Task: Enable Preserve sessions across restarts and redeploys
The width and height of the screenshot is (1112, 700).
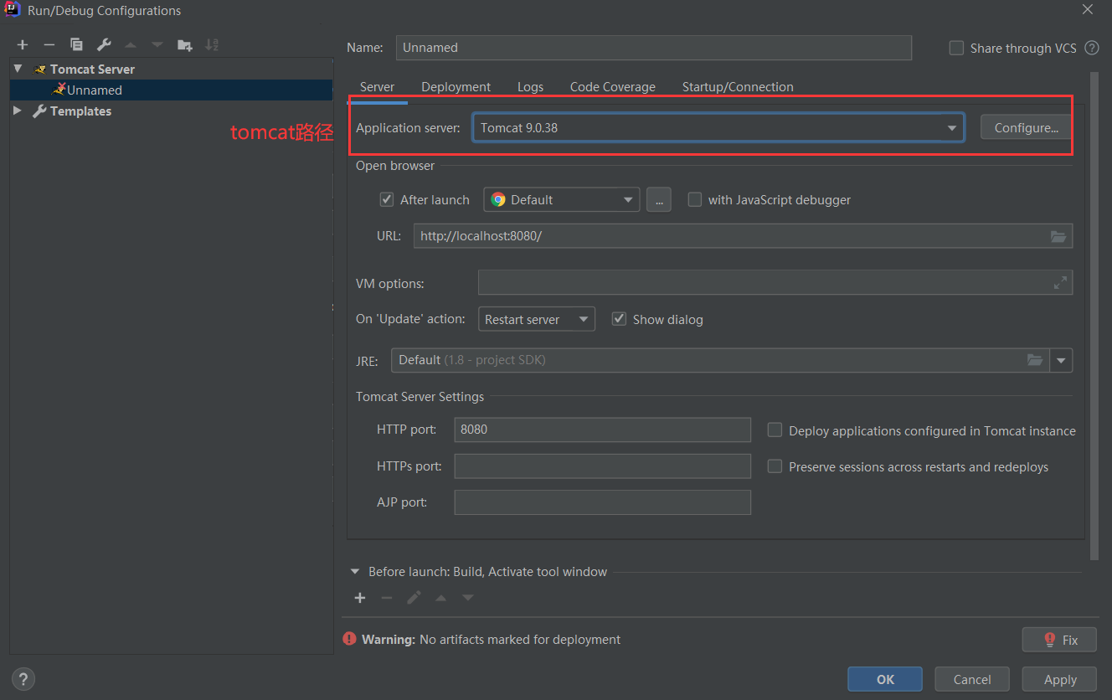Action: [775, 466]
